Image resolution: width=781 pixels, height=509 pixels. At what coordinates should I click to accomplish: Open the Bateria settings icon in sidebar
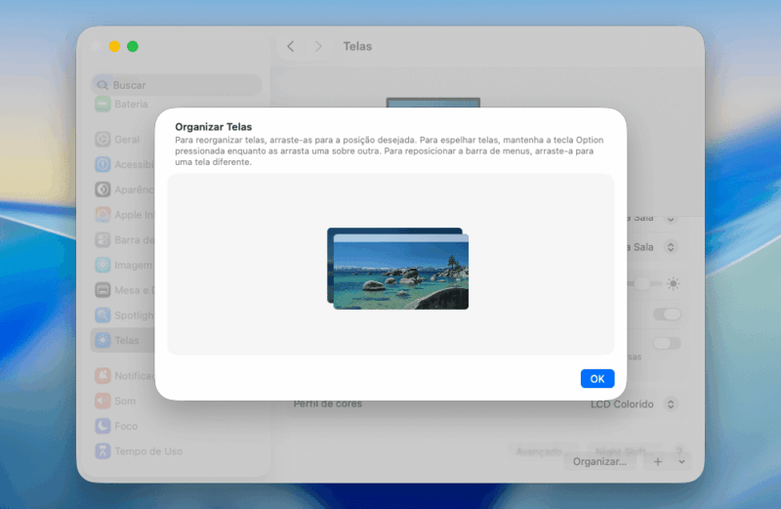[103, 105]
